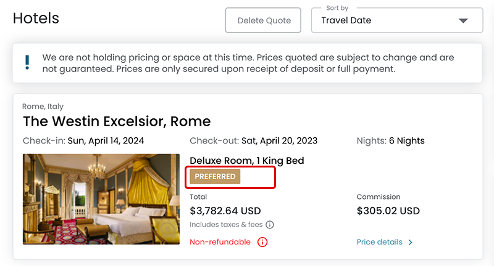Click the Deluxe Room, 1 King Bed heading

pos(247,161)
